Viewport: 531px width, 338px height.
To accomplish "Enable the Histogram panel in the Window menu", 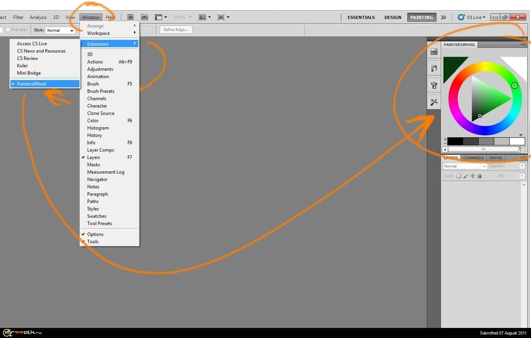I will pyautogui.click(x=110, y=128).
